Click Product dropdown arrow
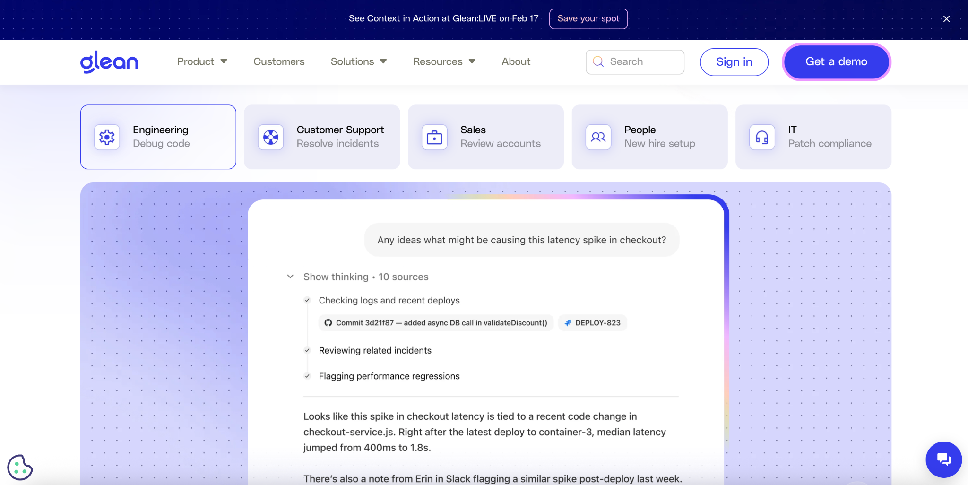The width and height of the screenshot is (968, 485). tap(224, 61)
